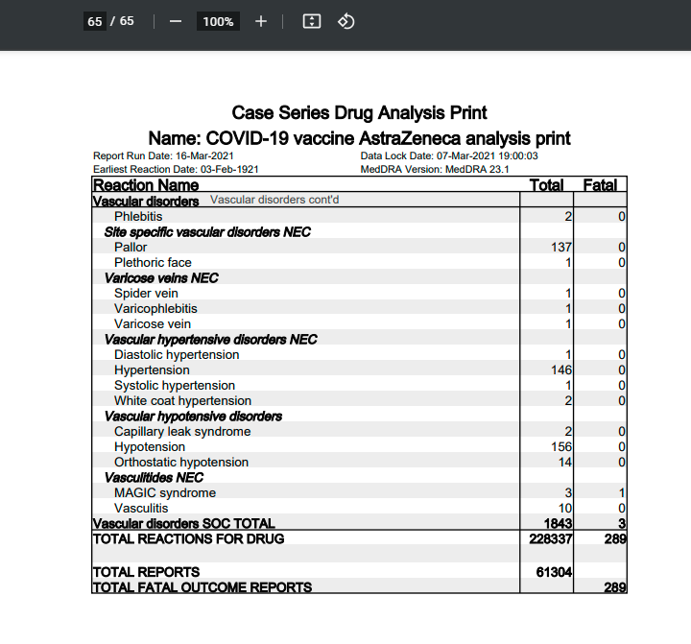Click 'Vascular hypotensive disorders' subheading

point(193,417)
